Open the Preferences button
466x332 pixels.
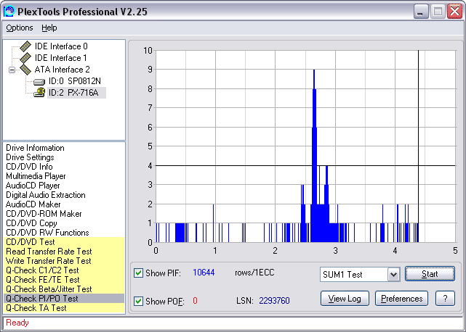click(401, 298)
